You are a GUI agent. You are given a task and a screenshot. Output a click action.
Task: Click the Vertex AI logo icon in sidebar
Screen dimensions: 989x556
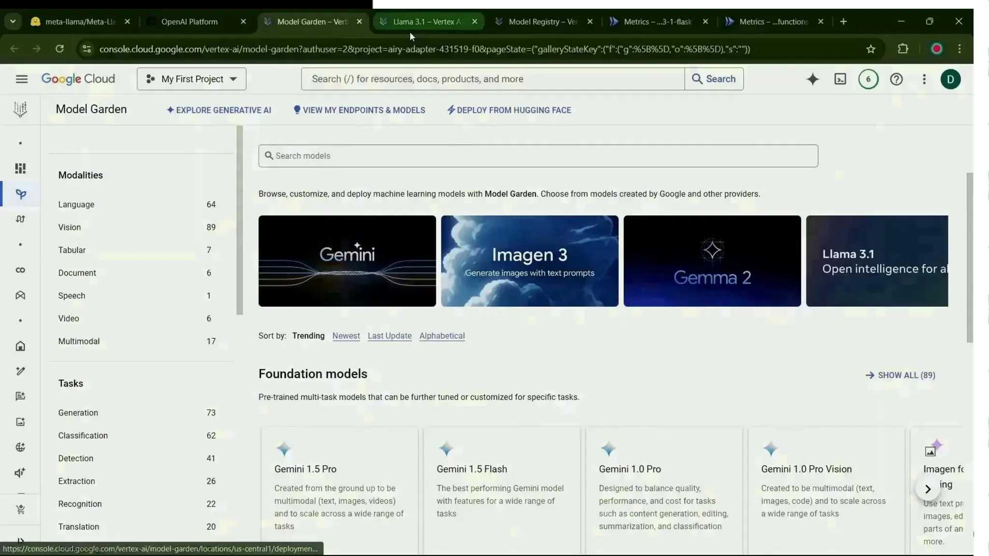pyautogui.click(x=20, y=110)
